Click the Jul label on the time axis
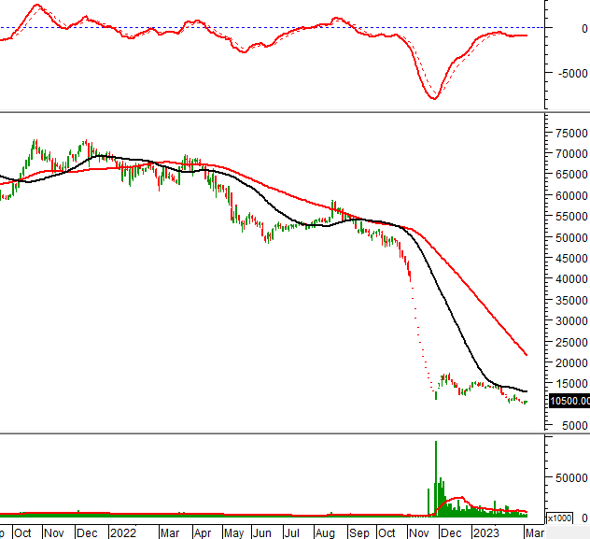 293,532
